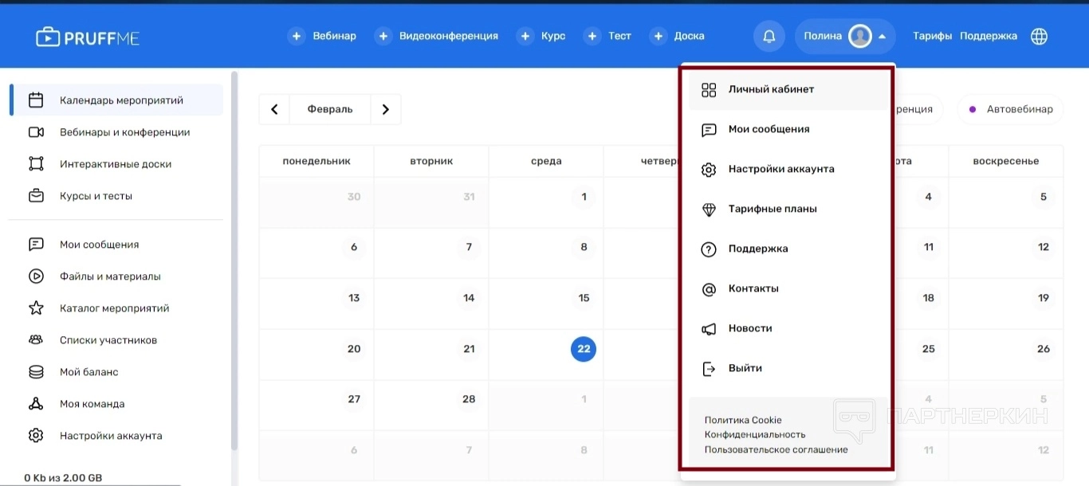Screen dimensions: 1089x486
Task: Select Личный кабинет in the profile menu
Action: coord(771,89)
